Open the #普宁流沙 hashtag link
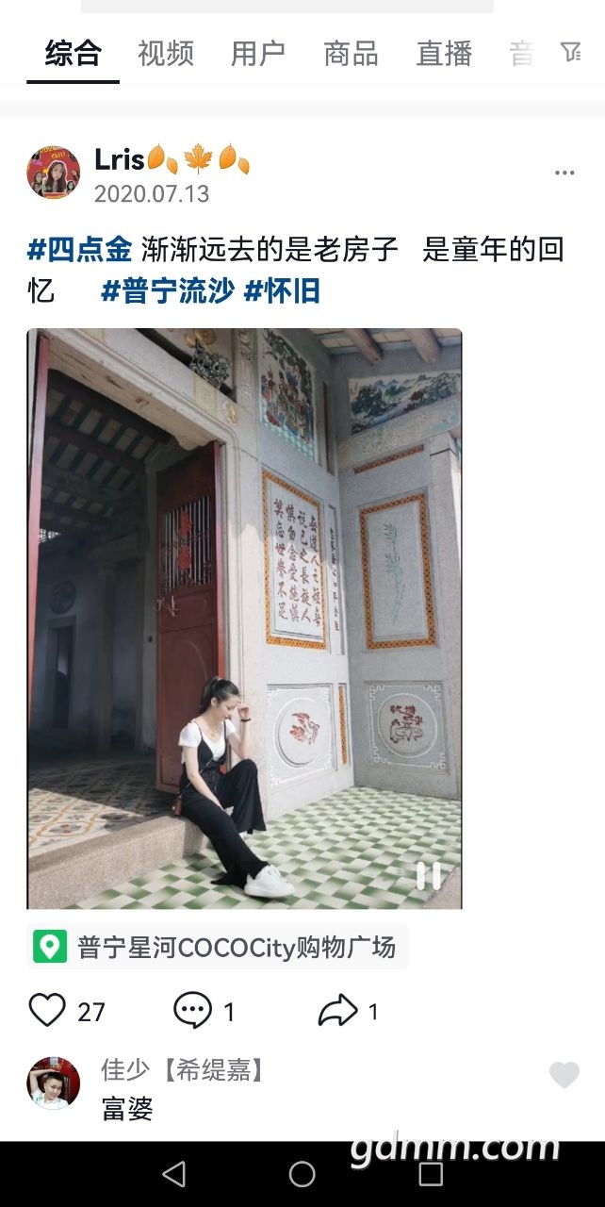The image size is (605, 1207). point(168,291)
